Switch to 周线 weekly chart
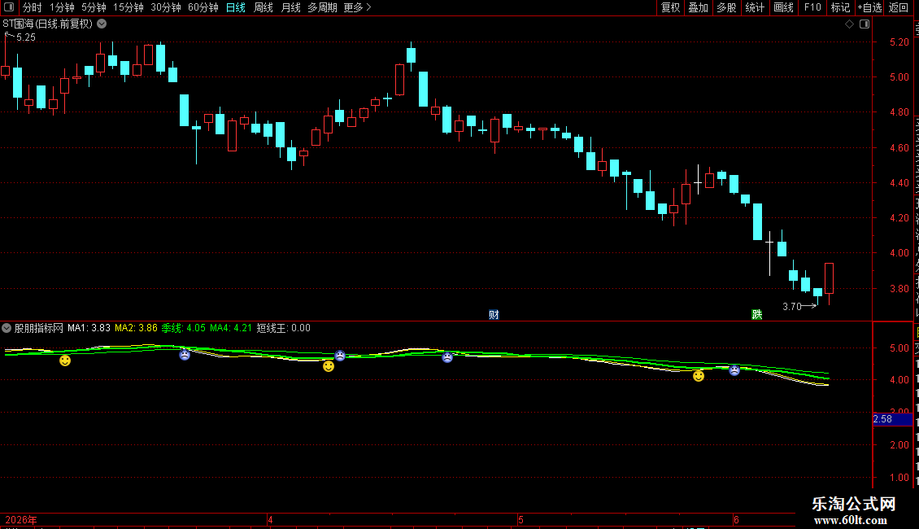This screenshot has width=919, height=529. click(264, 7)
